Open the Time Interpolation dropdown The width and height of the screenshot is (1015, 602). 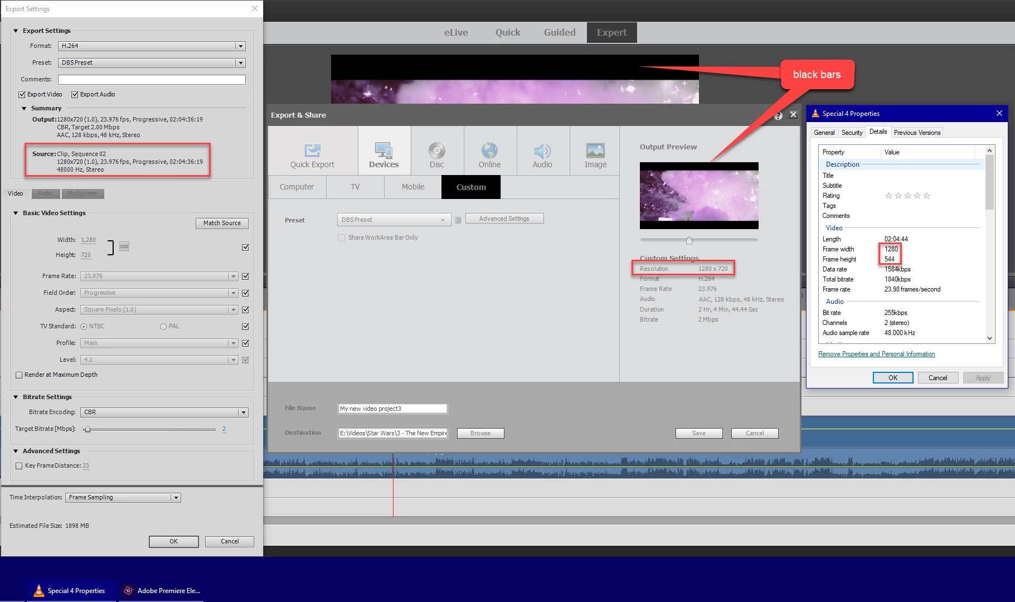pyautogui.click(x=123, y=498)
